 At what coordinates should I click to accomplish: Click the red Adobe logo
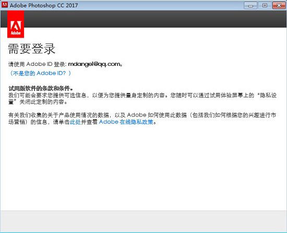point(16,24)
